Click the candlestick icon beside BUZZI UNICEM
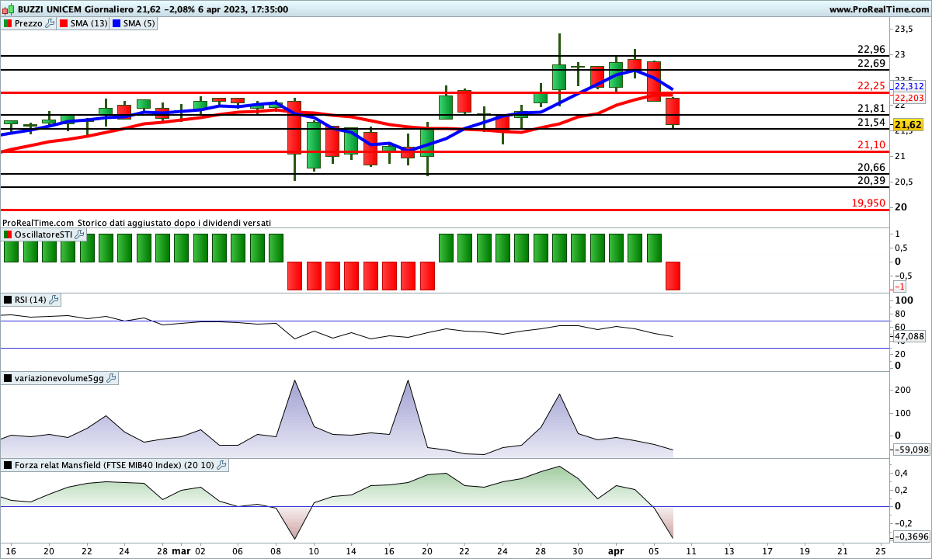 (9, 9)
